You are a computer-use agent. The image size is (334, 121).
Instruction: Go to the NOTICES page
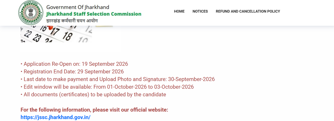coord(200,11)
